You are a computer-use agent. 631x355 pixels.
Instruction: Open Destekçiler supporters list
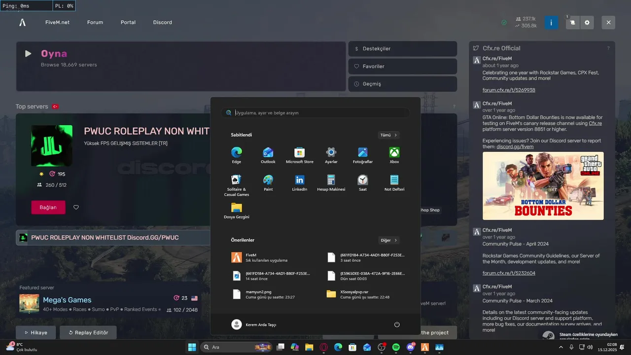point(403,49)
